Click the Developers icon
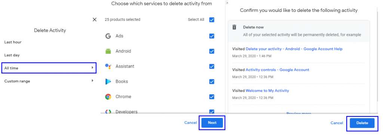This screenshot has height=135, width=383. click(108, 112)
